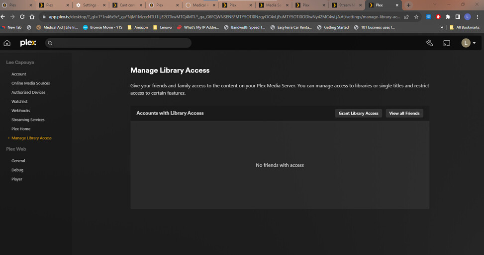Click the Plex logo
The image size is (484, 255).
[x=28, y=43]
